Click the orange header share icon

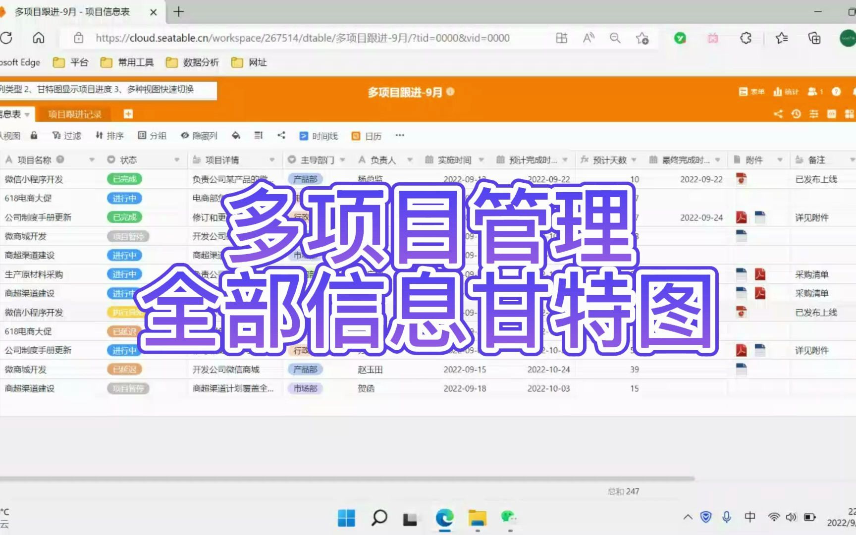[x=778, y=114]
